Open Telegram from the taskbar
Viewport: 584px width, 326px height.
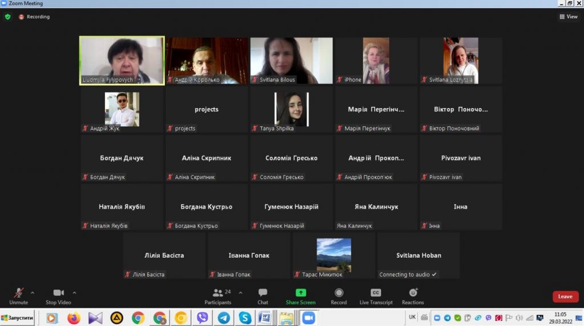224,318
